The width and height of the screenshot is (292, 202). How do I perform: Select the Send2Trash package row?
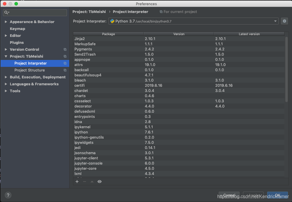point(179,54)
